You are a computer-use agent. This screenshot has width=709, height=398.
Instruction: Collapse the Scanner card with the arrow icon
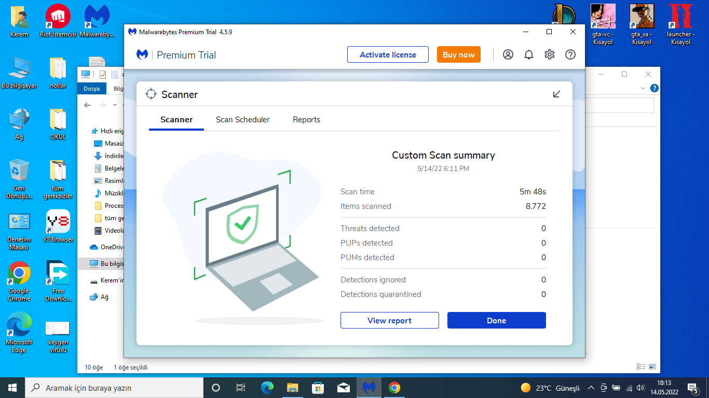(556, 94)
